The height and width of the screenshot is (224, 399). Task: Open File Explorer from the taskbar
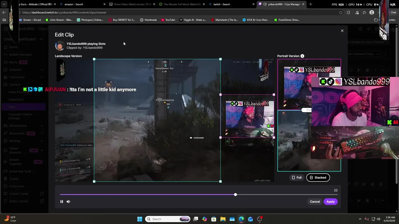click(x=223, y=219)
